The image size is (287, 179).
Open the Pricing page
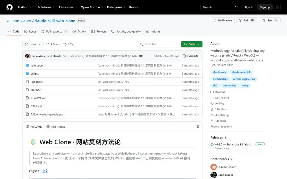click(134, 7)
